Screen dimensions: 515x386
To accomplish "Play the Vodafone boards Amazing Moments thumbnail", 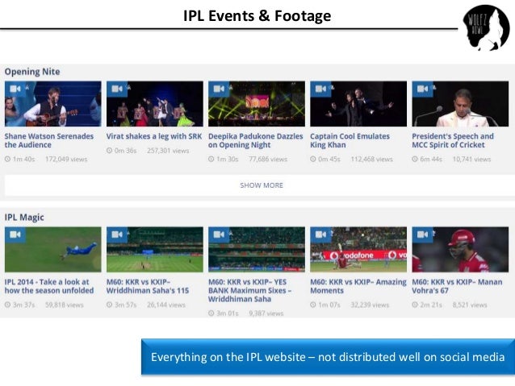I will pyautogui.click(x=358, y=249).
